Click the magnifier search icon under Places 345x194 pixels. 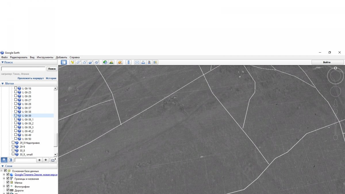pos(4,160)
